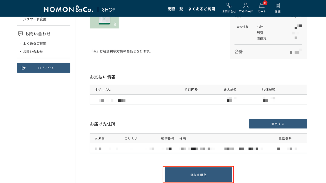Open the 履歴 history icon

(x=277, y=6)
